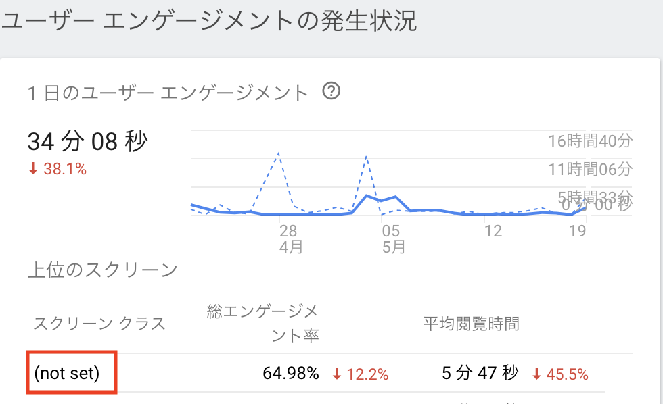Click the ユーザー エンゲージメントの発生状況 page heading
663x404 pixels.
(208, 21)
